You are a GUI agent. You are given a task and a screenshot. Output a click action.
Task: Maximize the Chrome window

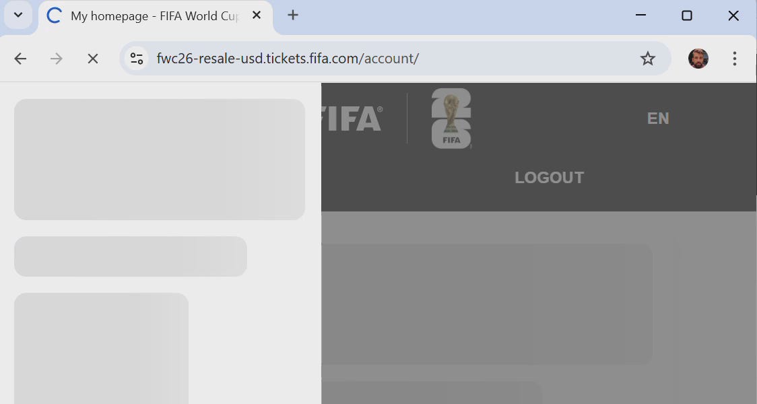686,15
